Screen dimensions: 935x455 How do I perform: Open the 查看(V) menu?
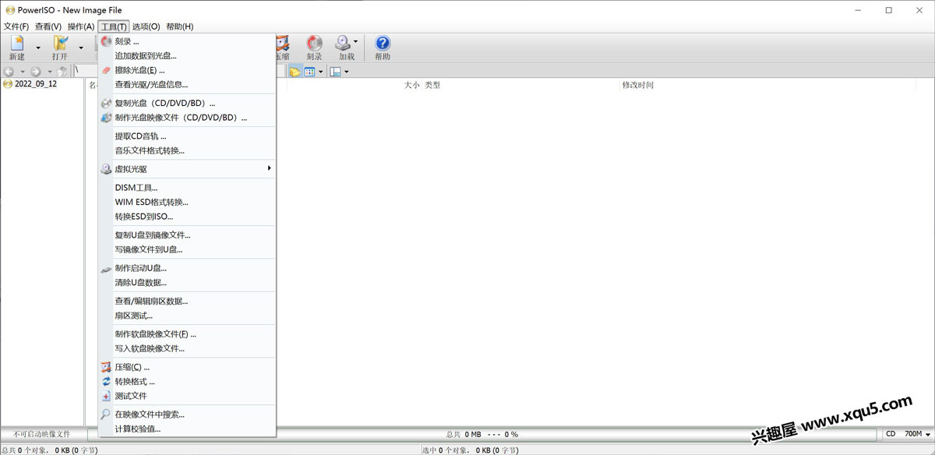[x=48, y=26]
